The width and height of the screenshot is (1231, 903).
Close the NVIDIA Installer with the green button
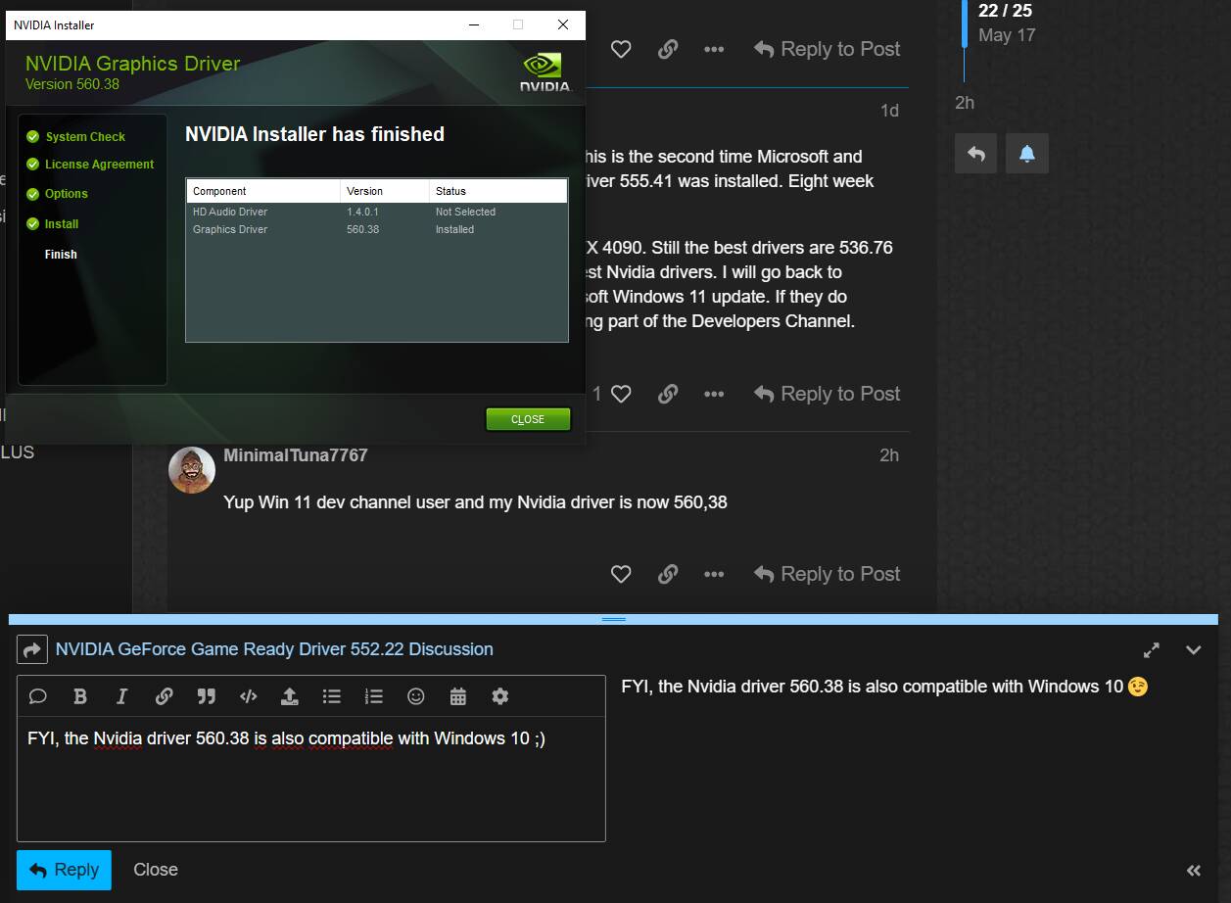[x=528, y=419]
